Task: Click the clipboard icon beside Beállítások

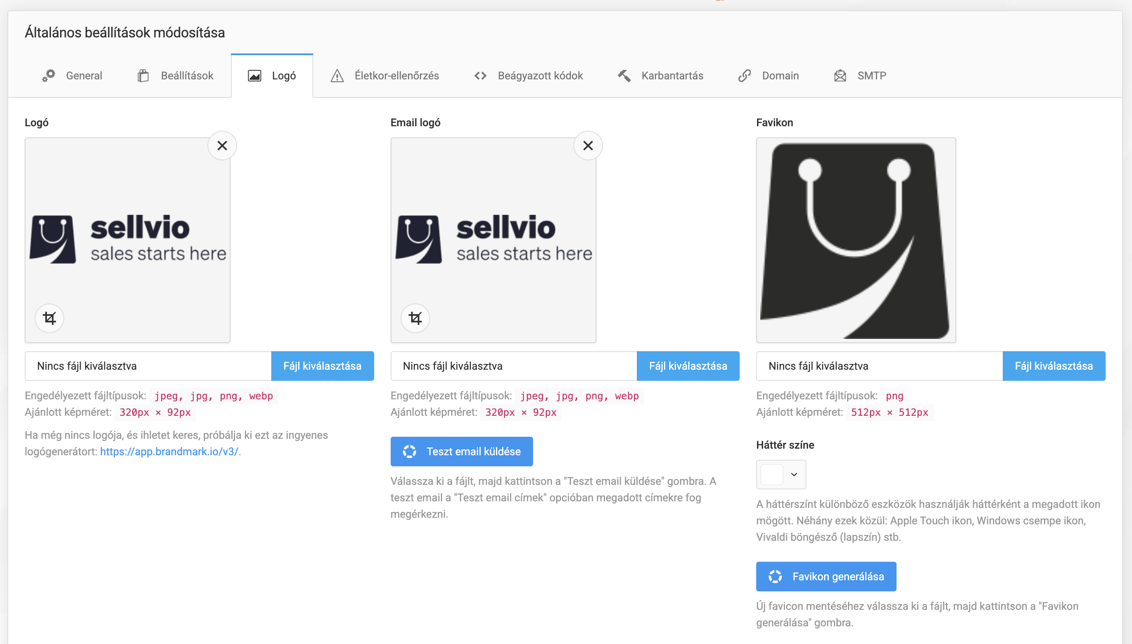Action: click(143, 76)
